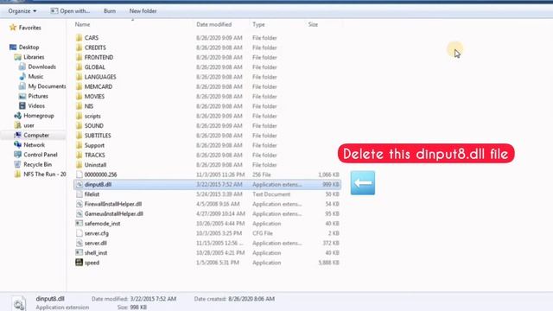Open the Homegroup icon
The height and width of the screenshot is (311, 553).
click(17, 115)
